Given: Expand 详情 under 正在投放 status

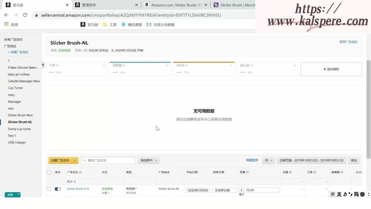Looking at the screenshot, I should (106, 193).
